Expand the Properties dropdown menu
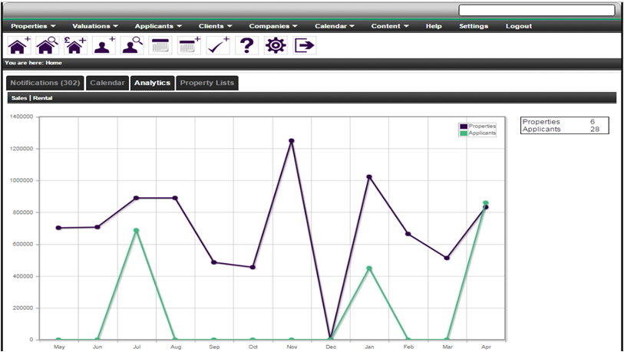 click(x=33, y=26)
